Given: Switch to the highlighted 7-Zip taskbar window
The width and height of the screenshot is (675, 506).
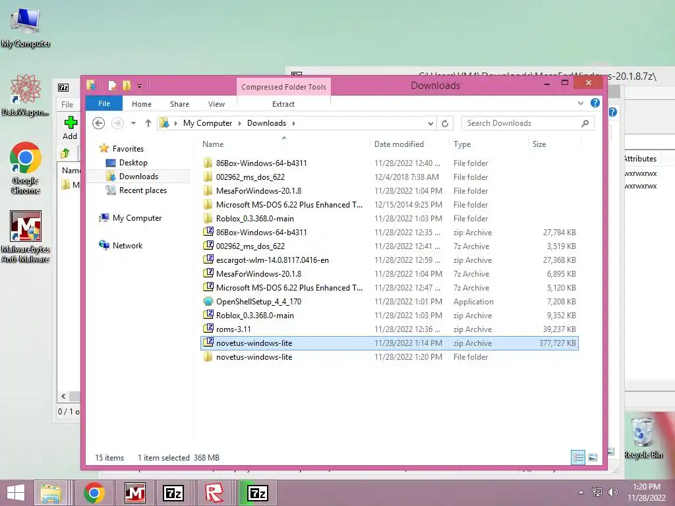Looking at the screenshot, I should click(258, 493).
